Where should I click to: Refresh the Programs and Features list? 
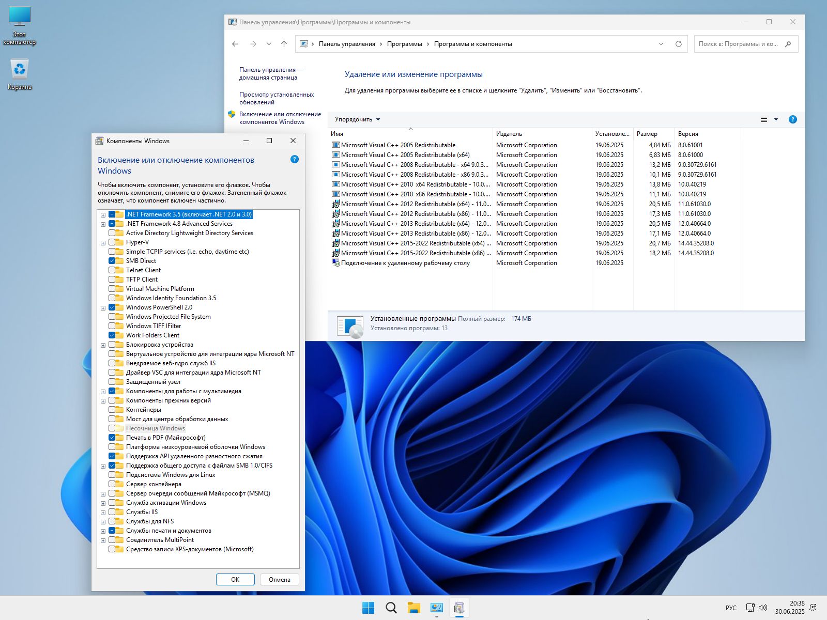[679, 44]
